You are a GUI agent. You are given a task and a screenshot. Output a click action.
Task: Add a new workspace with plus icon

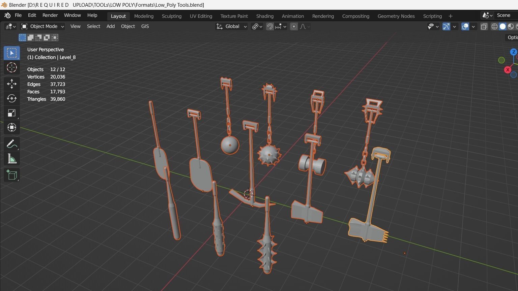click(451, 16)
